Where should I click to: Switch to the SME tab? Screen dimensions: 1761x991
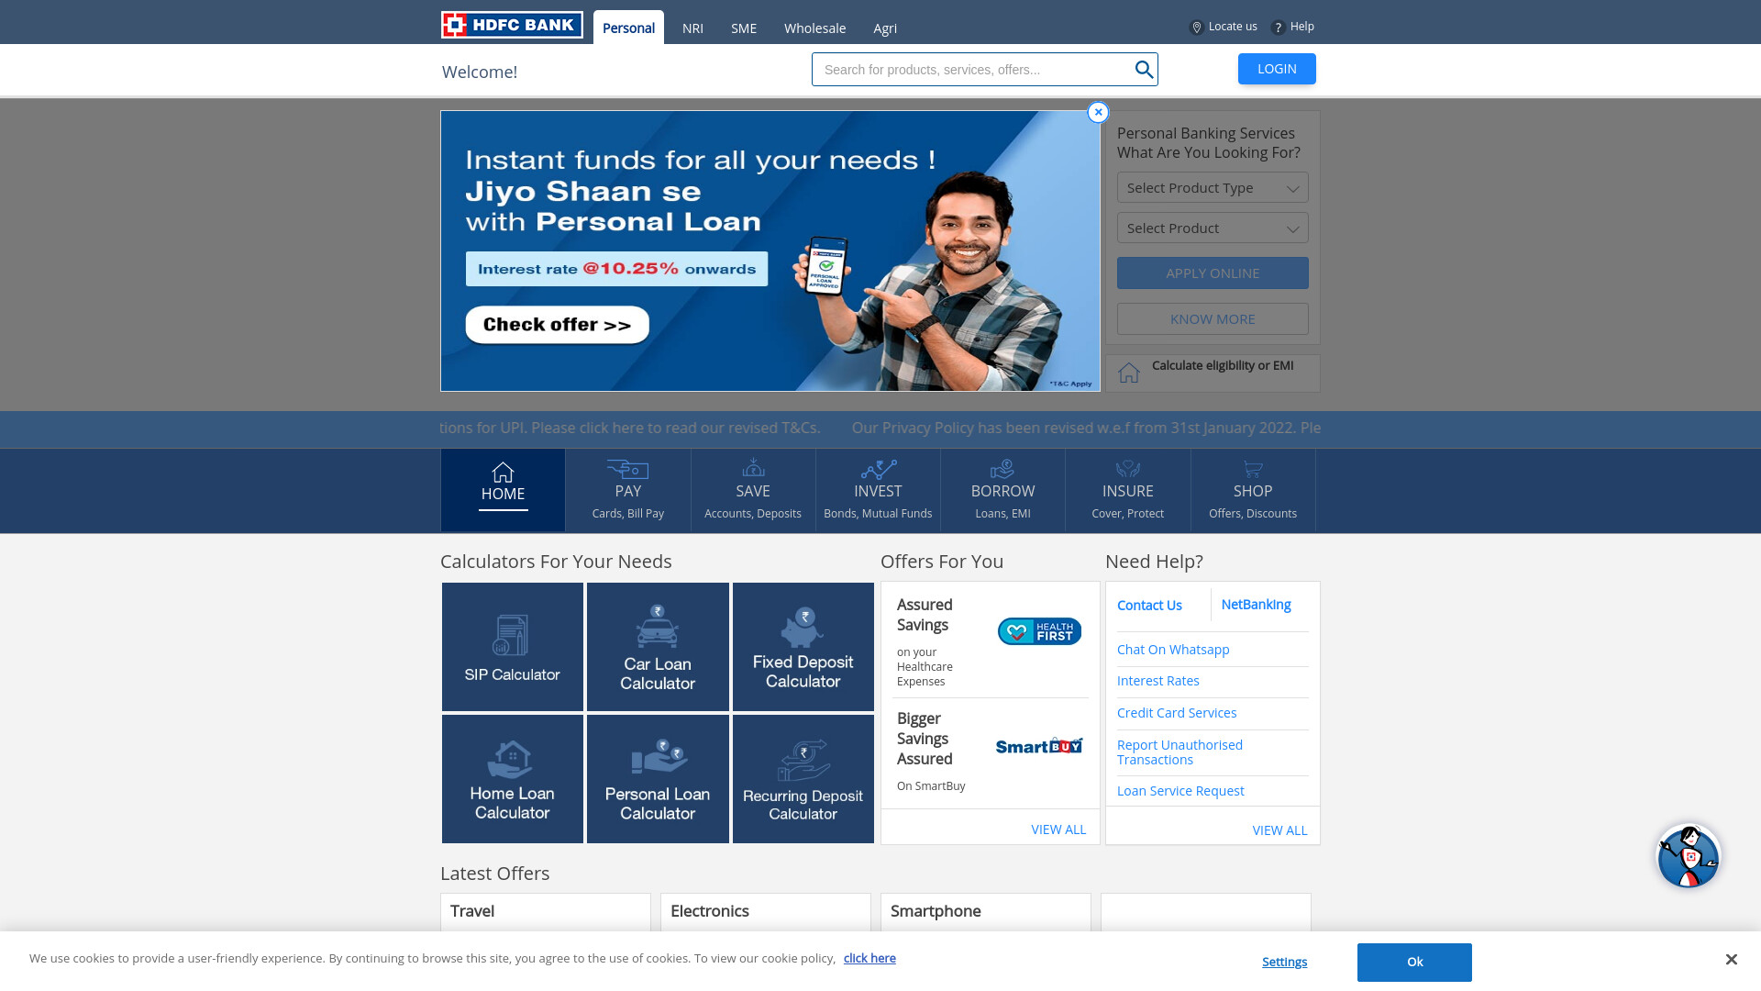(744, 28)
